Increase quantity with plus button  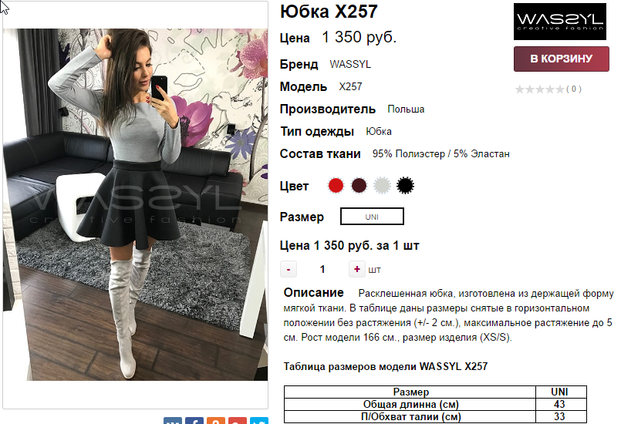tap(357, 269)
